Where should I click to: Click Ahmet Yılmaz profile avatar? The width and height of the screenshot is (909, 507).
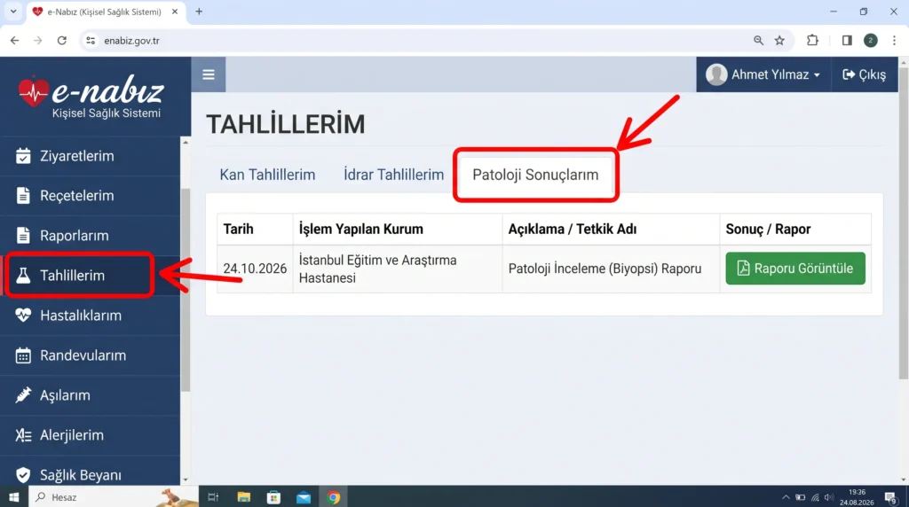[716, 74]
